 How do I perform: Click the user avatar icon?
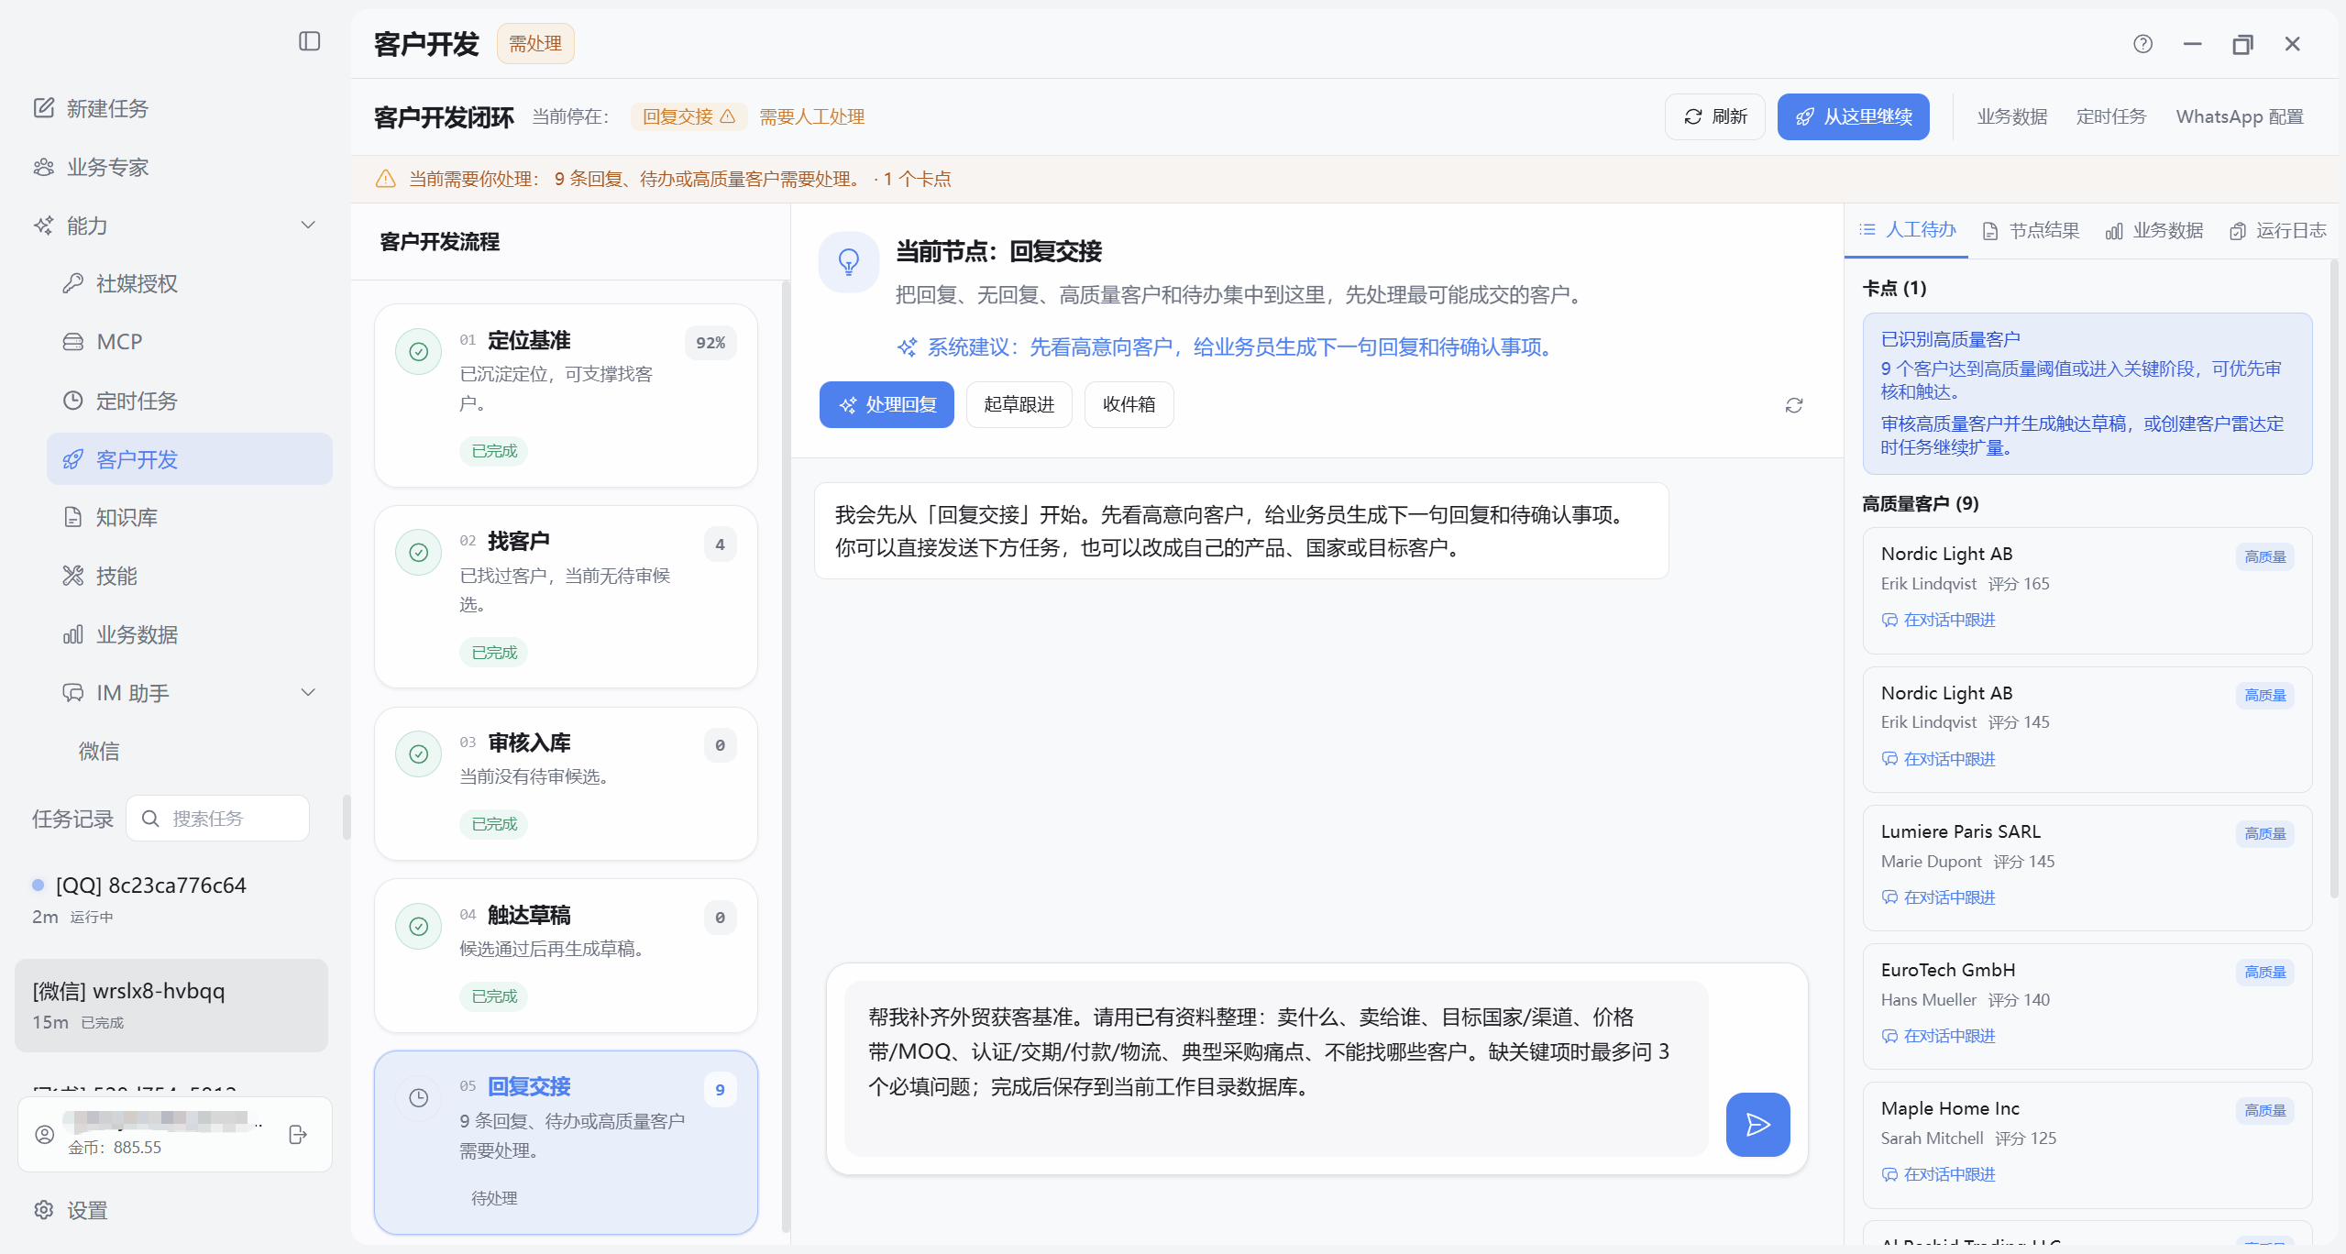coord(44,1135)
